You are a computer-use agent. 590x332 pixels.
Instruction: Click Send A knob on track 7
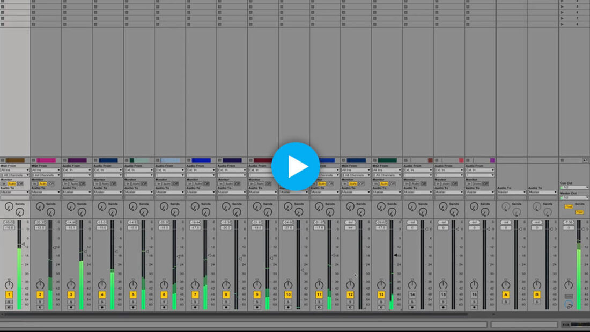pyautogui.click(x=195, y=206)
